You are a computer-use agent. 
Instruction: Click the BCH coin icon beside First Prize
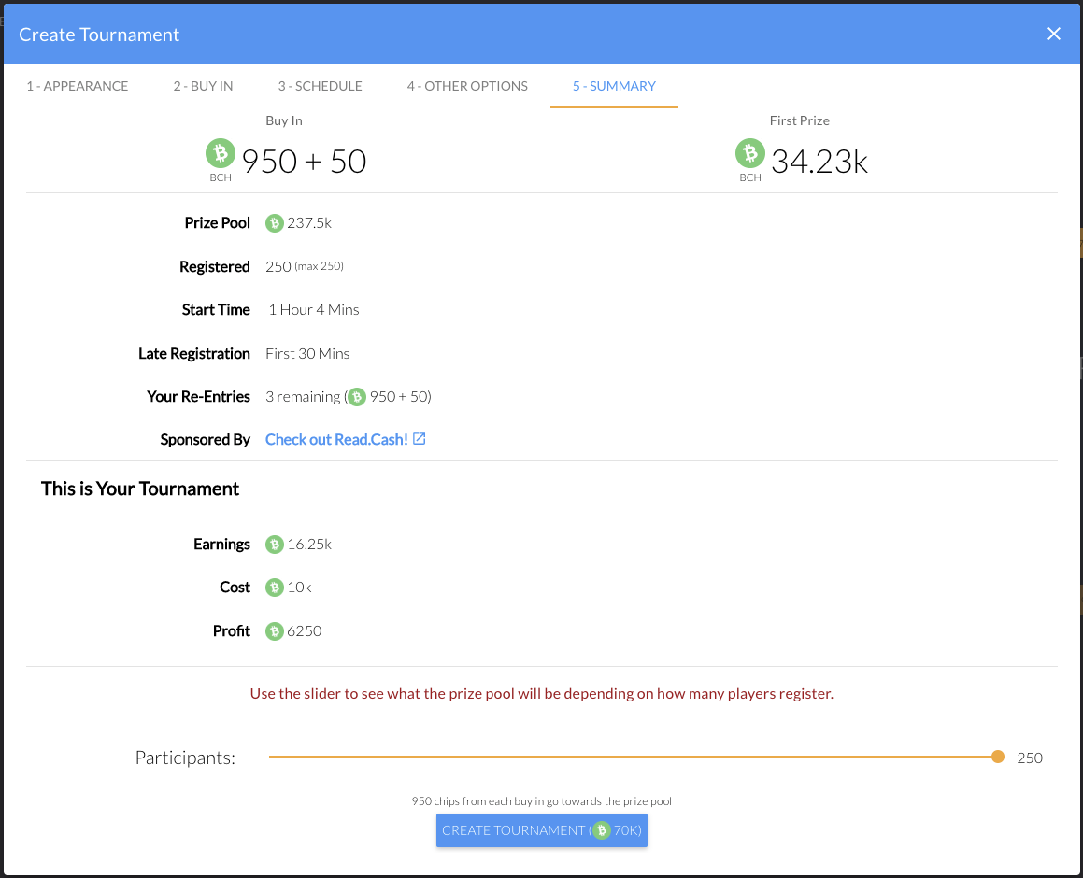click(750, 153)
